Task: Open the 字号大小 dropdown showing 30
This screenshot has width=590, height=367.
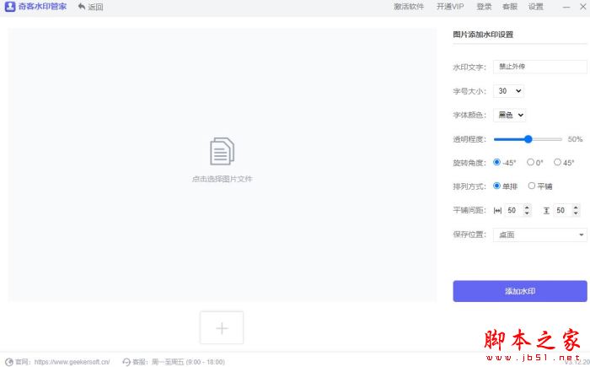Action: tap(508, 91)
